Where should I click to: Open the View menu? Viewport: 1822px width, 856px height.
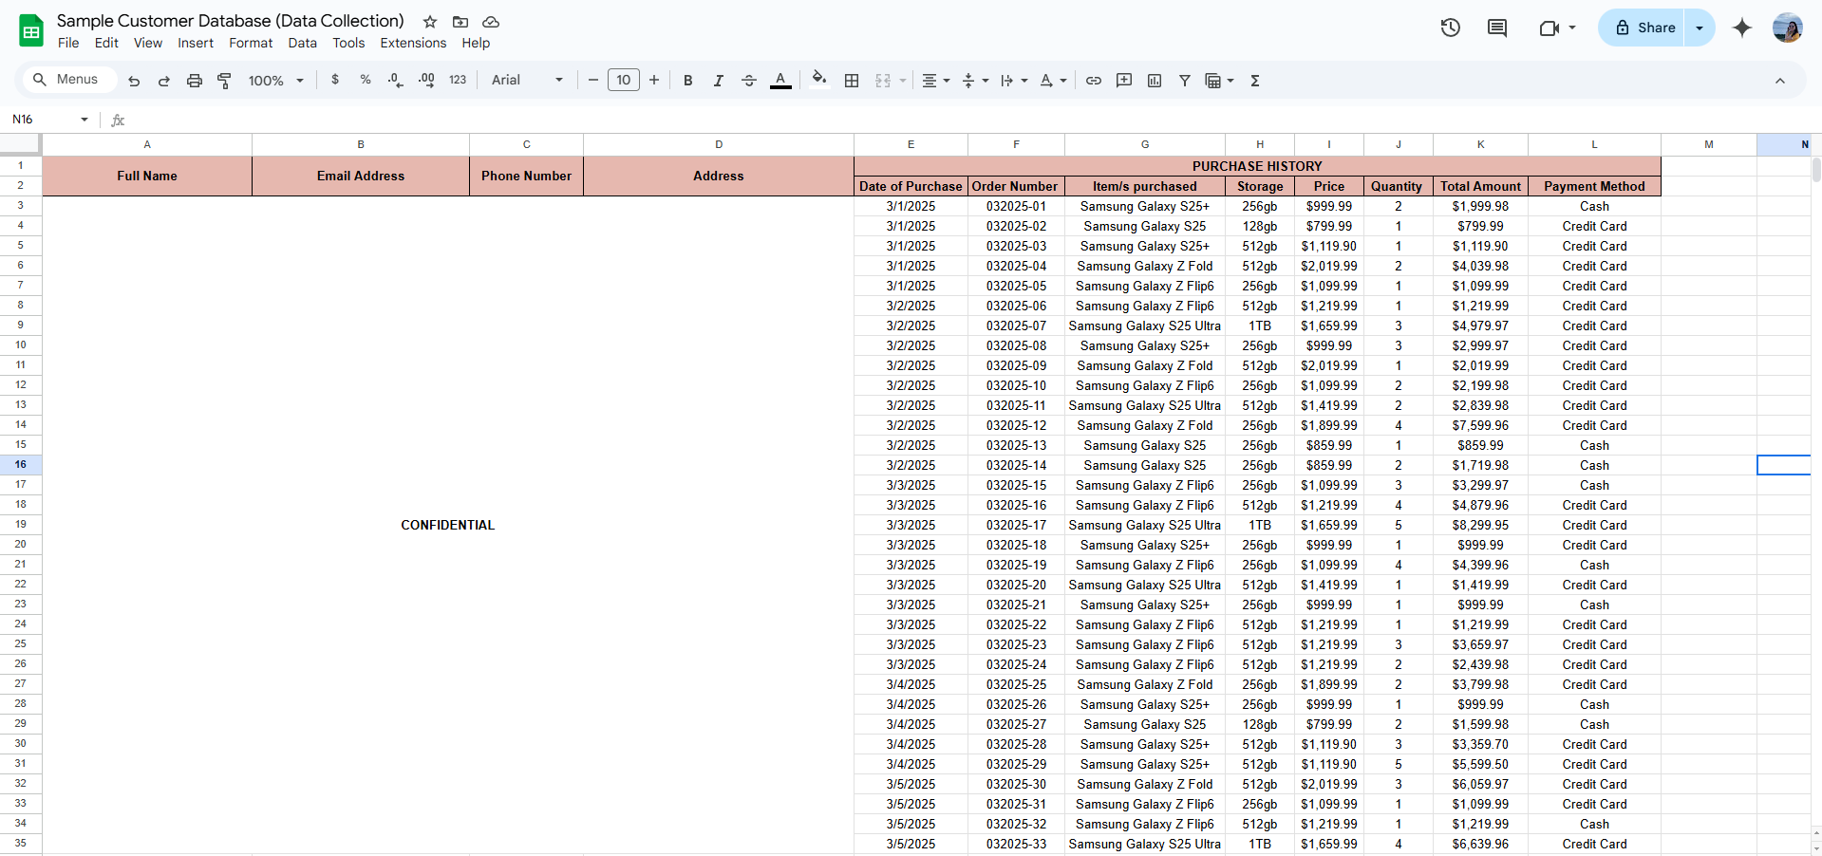(148, 43)
